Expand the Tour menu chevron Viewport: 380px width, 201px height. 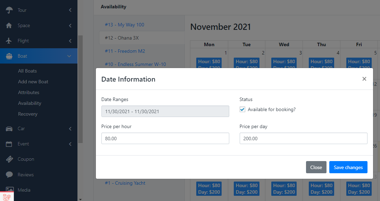70,10
